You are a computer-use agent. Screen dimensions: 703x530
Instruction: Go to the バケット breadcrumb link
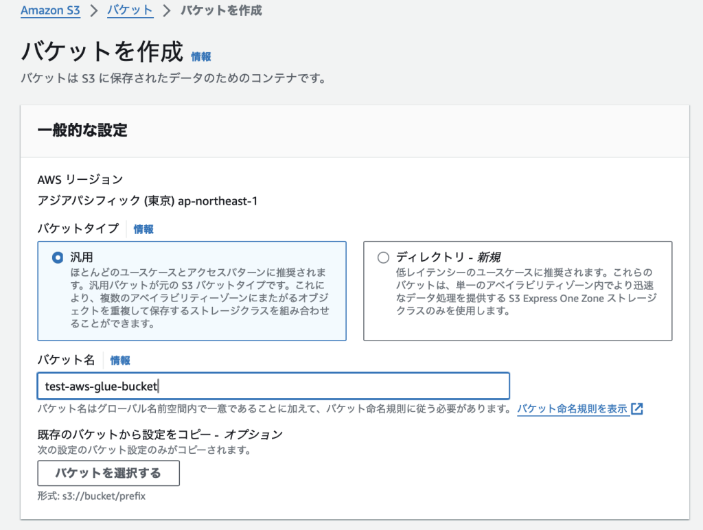click(130, 11)
